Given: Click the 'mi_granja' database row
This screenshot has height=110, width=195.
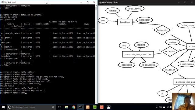Looking at the screenshot, I should click(48, 38).
